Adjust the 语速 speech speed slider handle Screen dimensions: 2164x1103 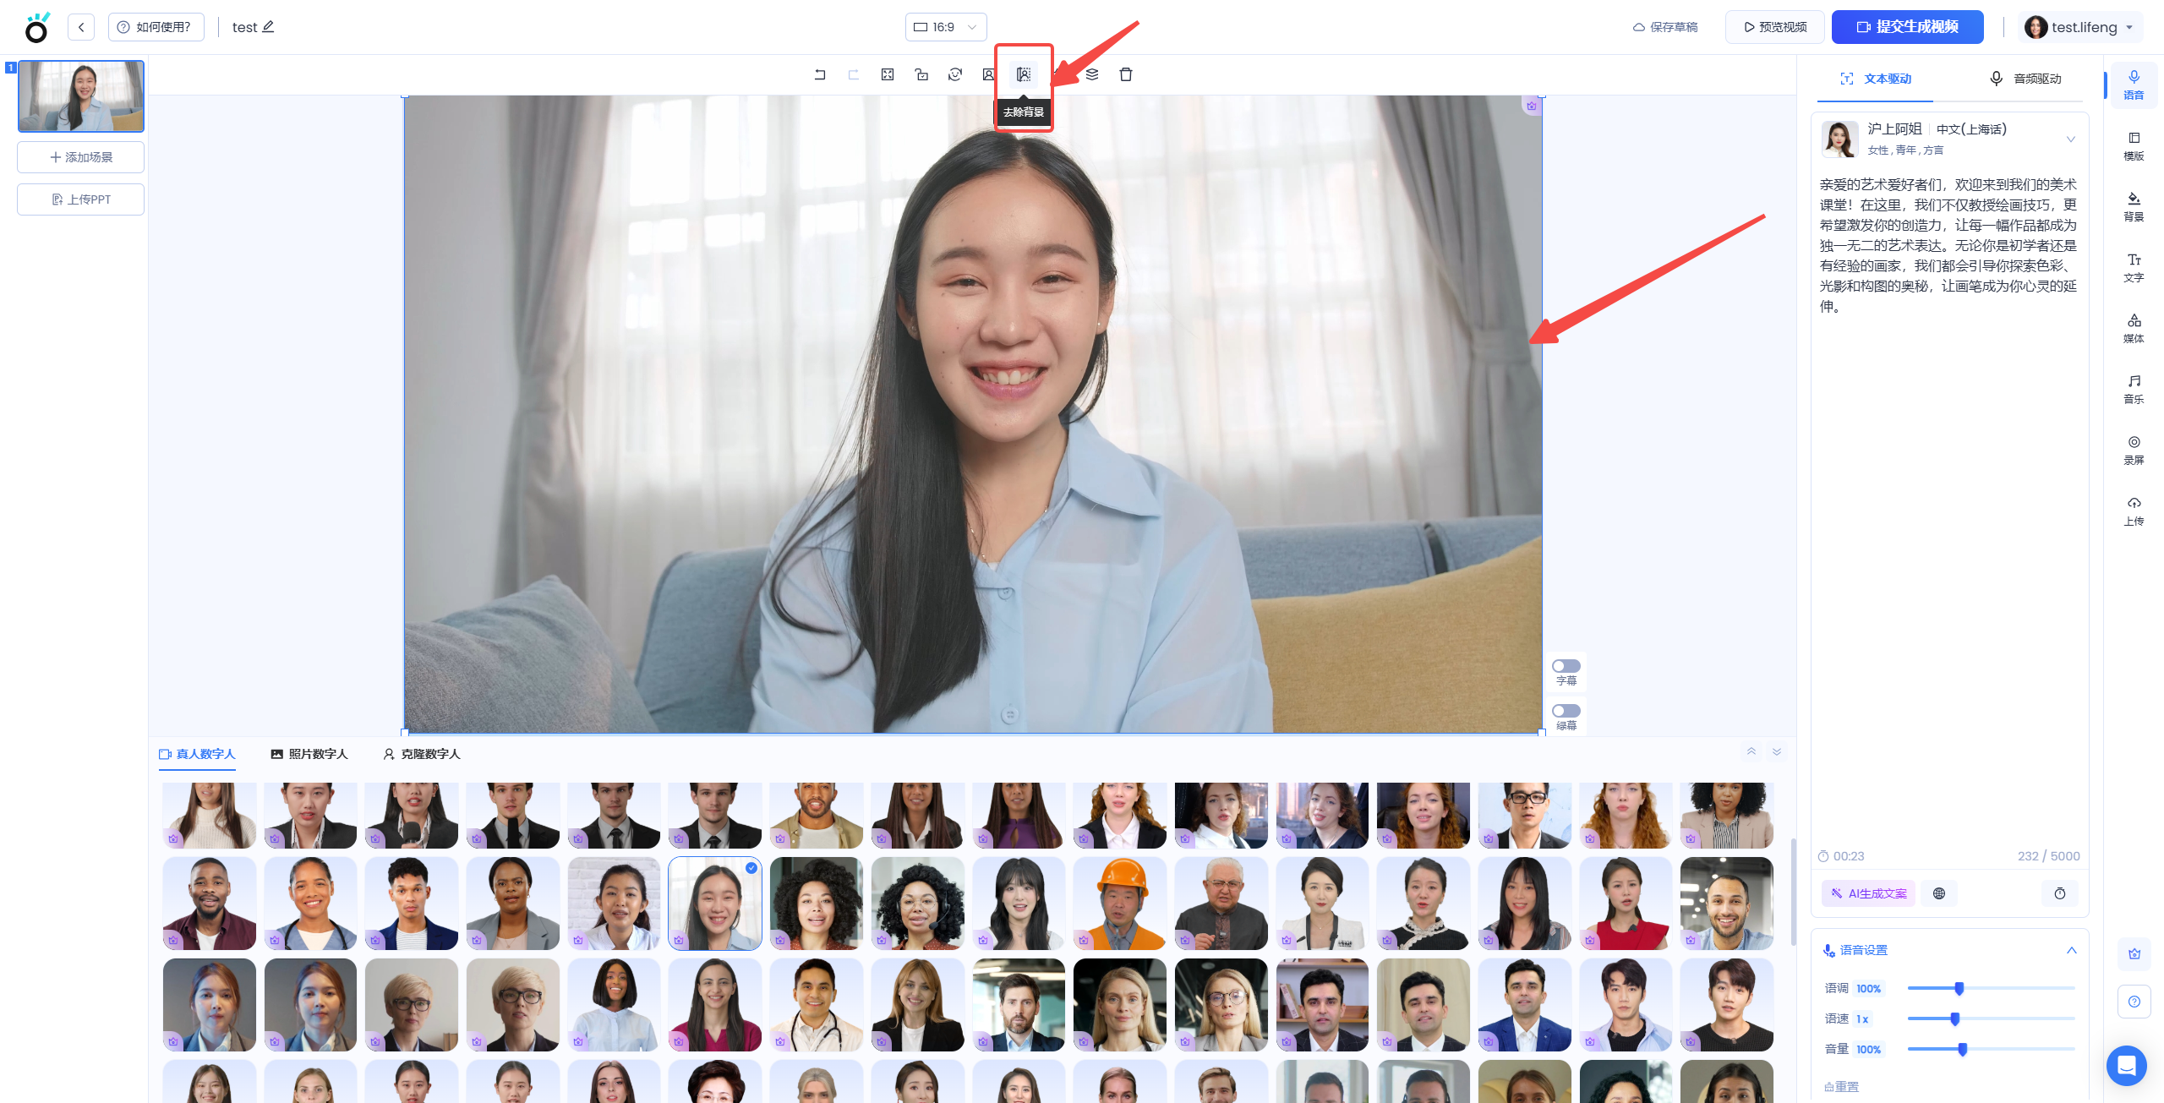1954,1018
